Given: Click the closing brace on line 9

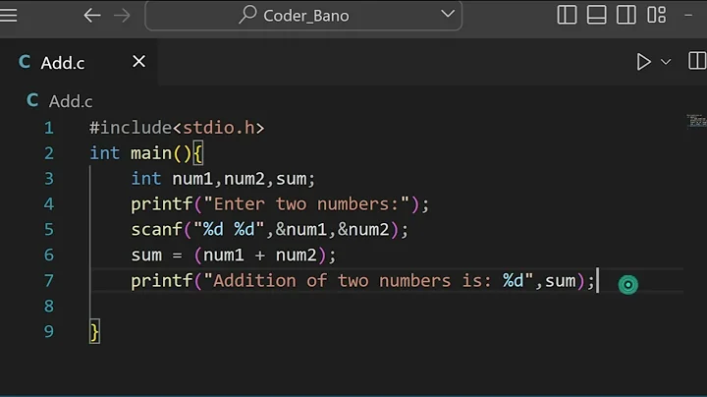Looking at the screenshot, I should (x=94, y=332).
